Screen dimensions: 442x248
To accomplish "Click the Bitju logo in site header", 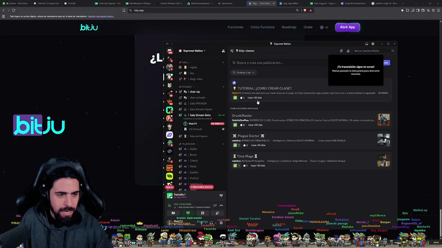I will [89, 27].
